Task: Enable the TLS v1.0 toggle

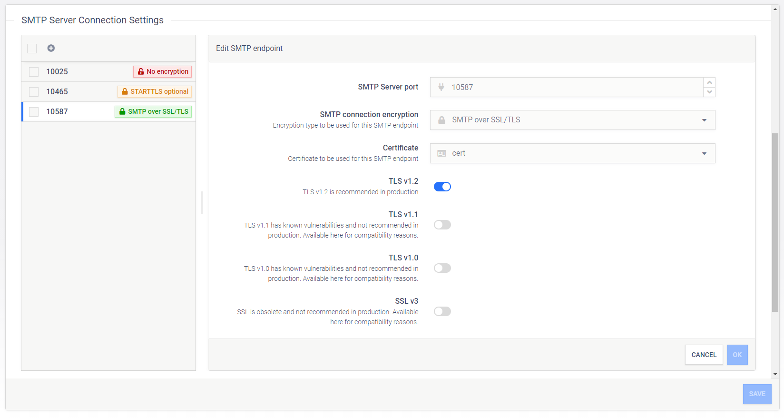Action: tap(442, 268)
